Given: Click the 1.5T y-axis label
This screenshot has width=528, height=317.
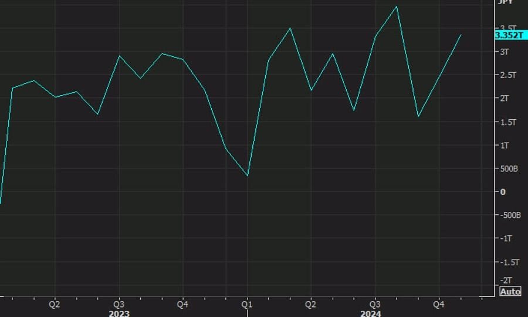Looking at the screenshot, I should (507, 122).
